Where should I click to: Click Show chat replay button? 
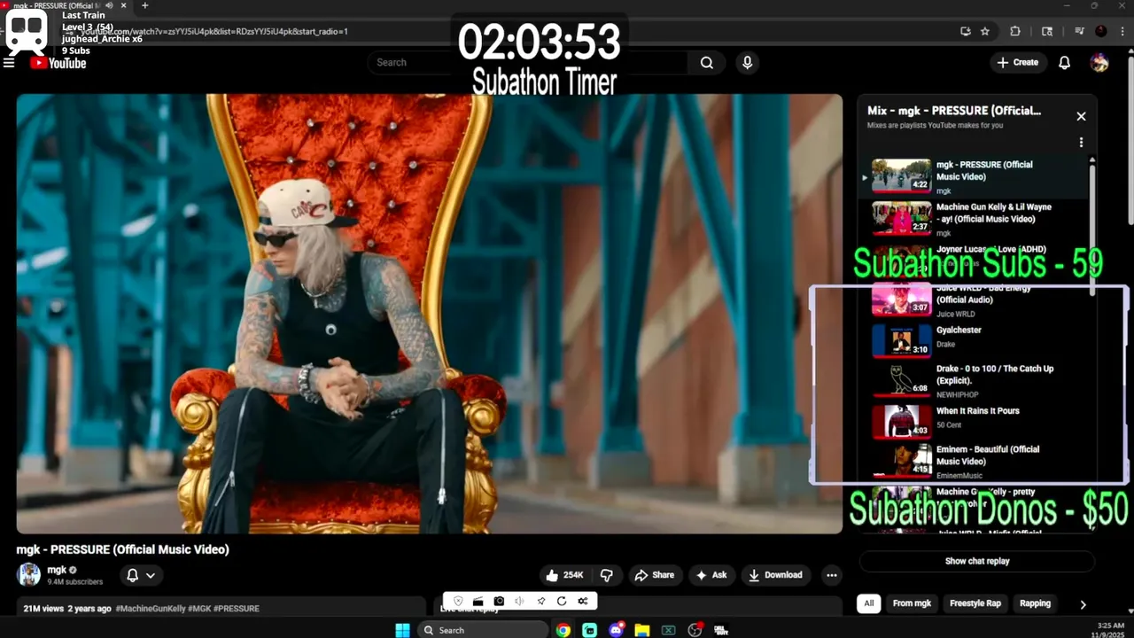click(977, 561)
